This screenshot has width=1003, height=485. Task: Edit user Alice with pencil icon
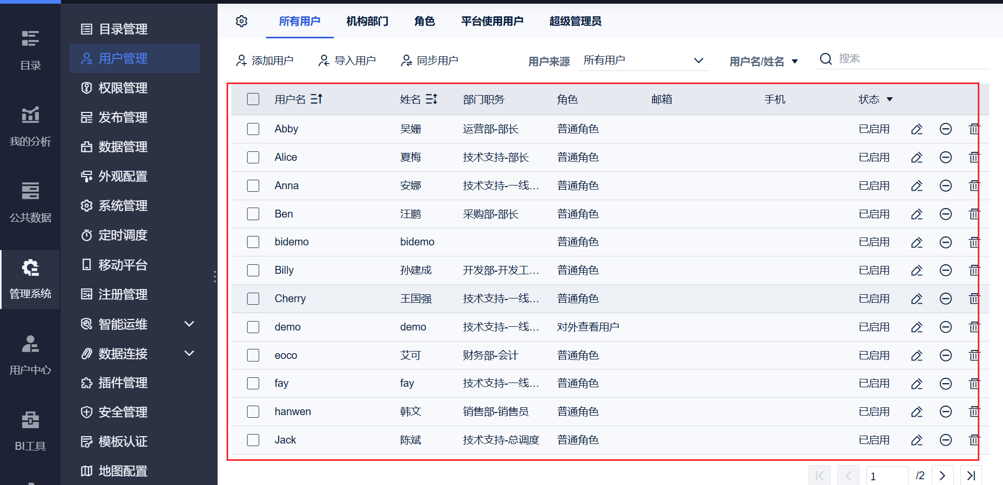(x=917, y=157)
